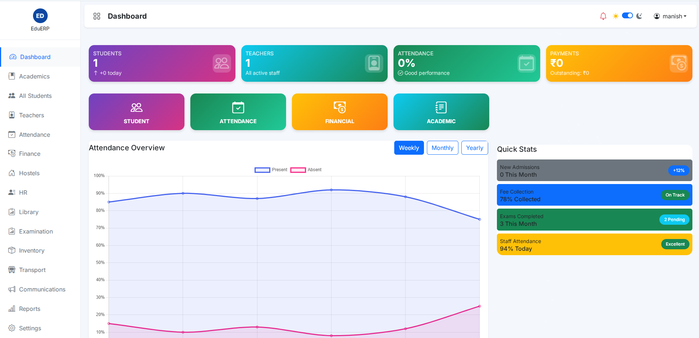Toggle the dark mode theme switch
The height and width of the screenshot is (338, 699).
627,16
